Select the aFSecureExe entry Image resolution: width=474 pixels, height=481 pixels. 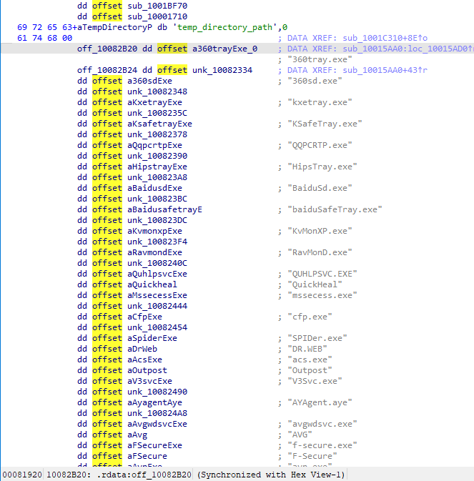point(155,446)
